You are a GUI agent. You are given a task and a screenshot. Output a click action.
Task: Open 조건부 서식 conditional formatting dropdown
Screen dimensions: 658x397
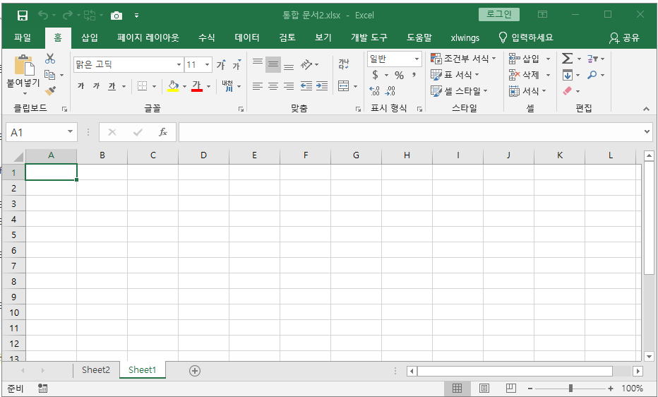(x=463, y=59)
